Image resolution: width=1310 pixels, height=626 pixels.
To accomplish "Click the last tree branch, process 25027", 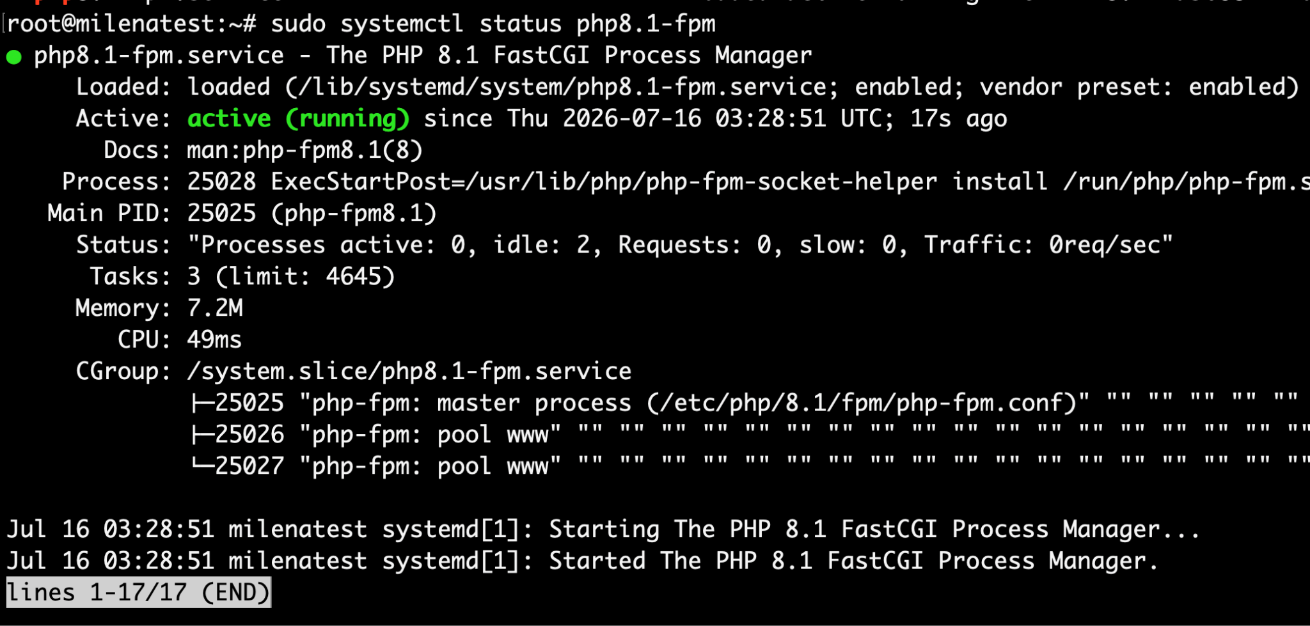I will tap(203, 466).
